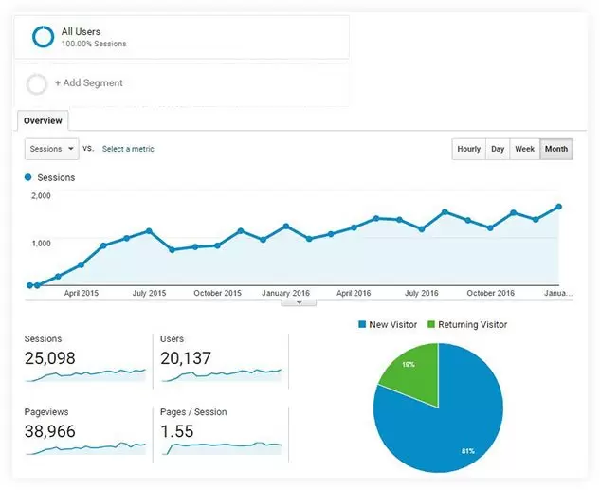Select the Hourly time granularity
This screenshot has height=490, width=600.
[468, 149]
